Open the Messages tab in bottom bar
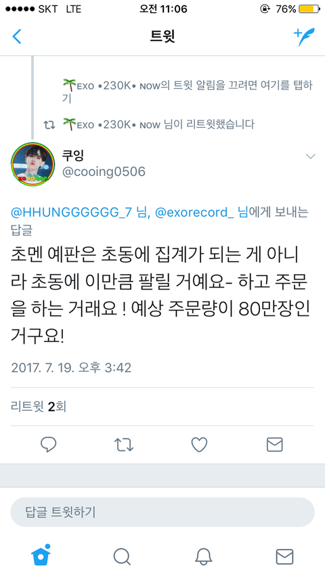Image resolution: width=325 pixels, height=578 pixels. pyautogui.click(x=285, y=556)
